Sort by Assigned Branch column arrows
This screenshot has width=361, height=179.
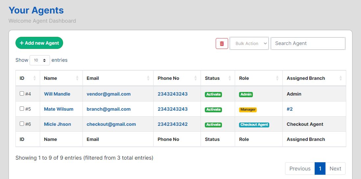click(341, 78)
